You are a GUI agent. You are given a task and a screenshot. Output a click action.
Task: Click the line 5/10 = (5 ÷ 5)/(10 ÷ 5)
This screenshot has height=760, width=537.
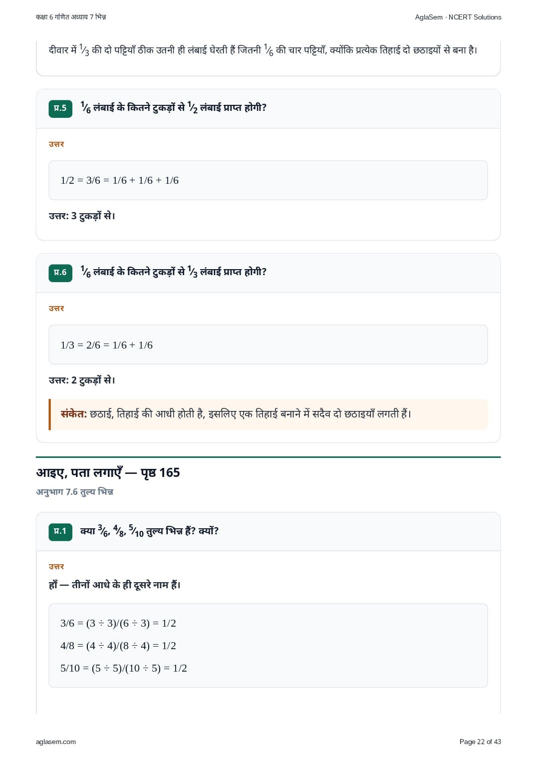(124, 668)
